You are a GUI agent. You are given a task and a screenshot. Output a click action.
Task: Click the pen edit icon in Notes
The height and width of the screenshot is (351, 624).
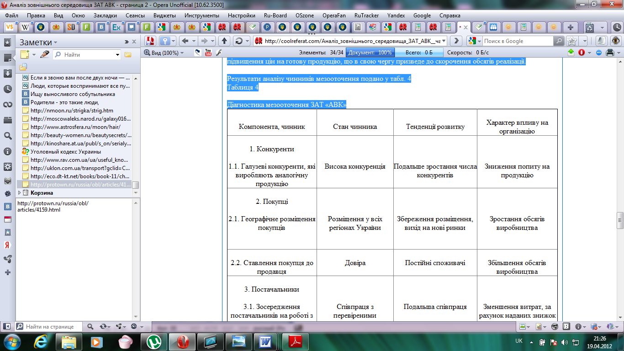point(44,54)
